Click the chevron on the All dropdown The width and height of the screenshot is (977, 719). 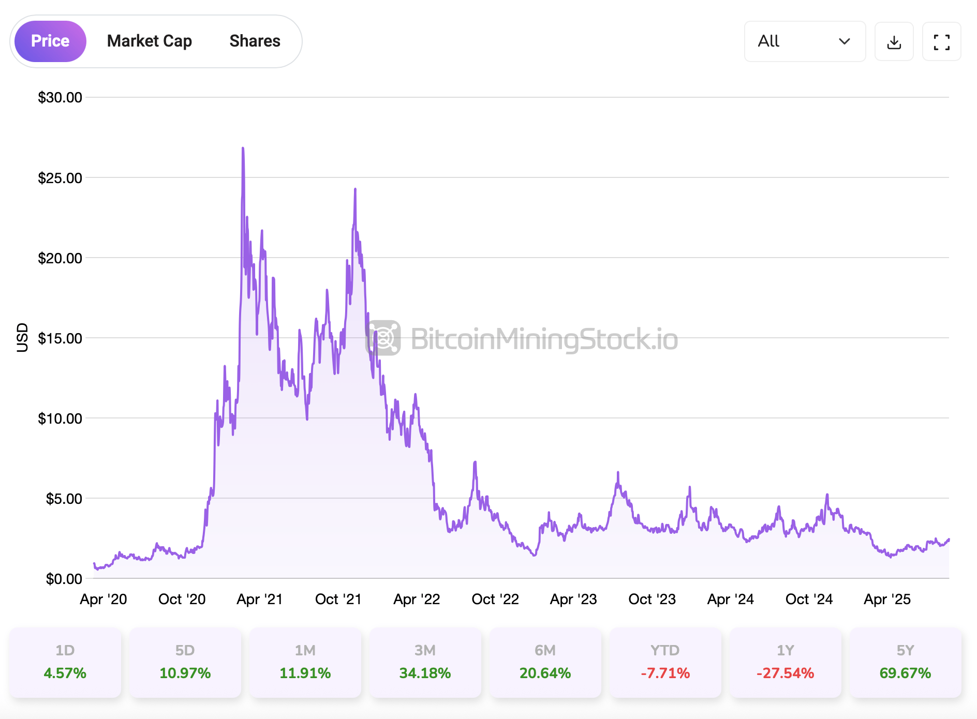pyautogui.click(x=843, y=41)
